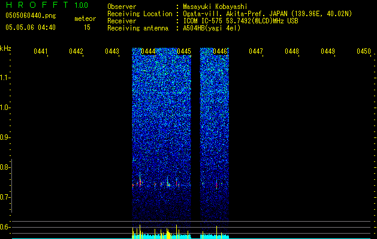Image resolution: width=377 pixels, height=239 pixels.
Task: Click the 0450 time marker
Action: [364, 51]
